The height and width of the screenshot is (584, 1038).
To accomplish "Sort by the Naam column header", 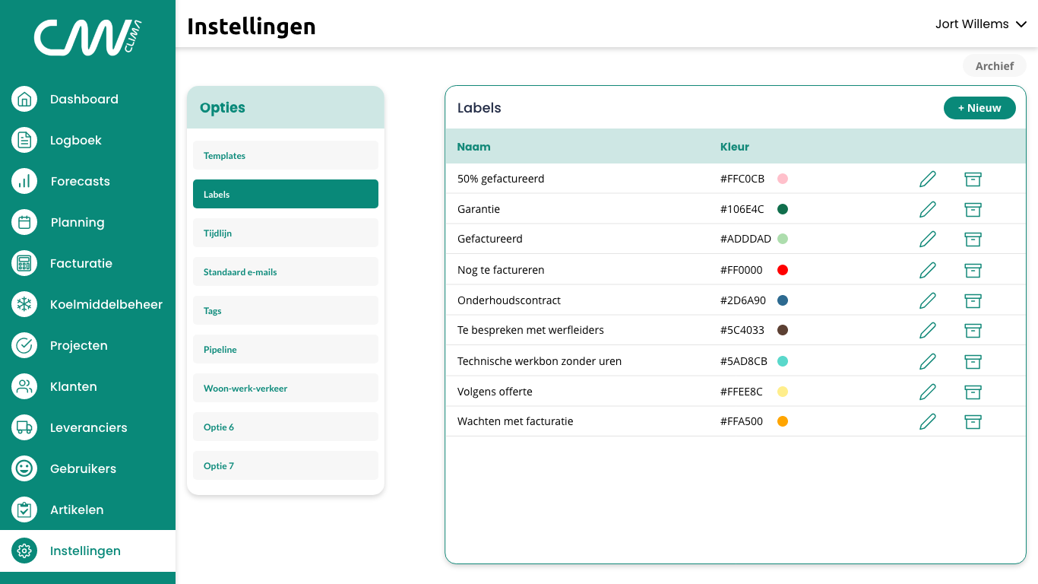I will (473, 147).
